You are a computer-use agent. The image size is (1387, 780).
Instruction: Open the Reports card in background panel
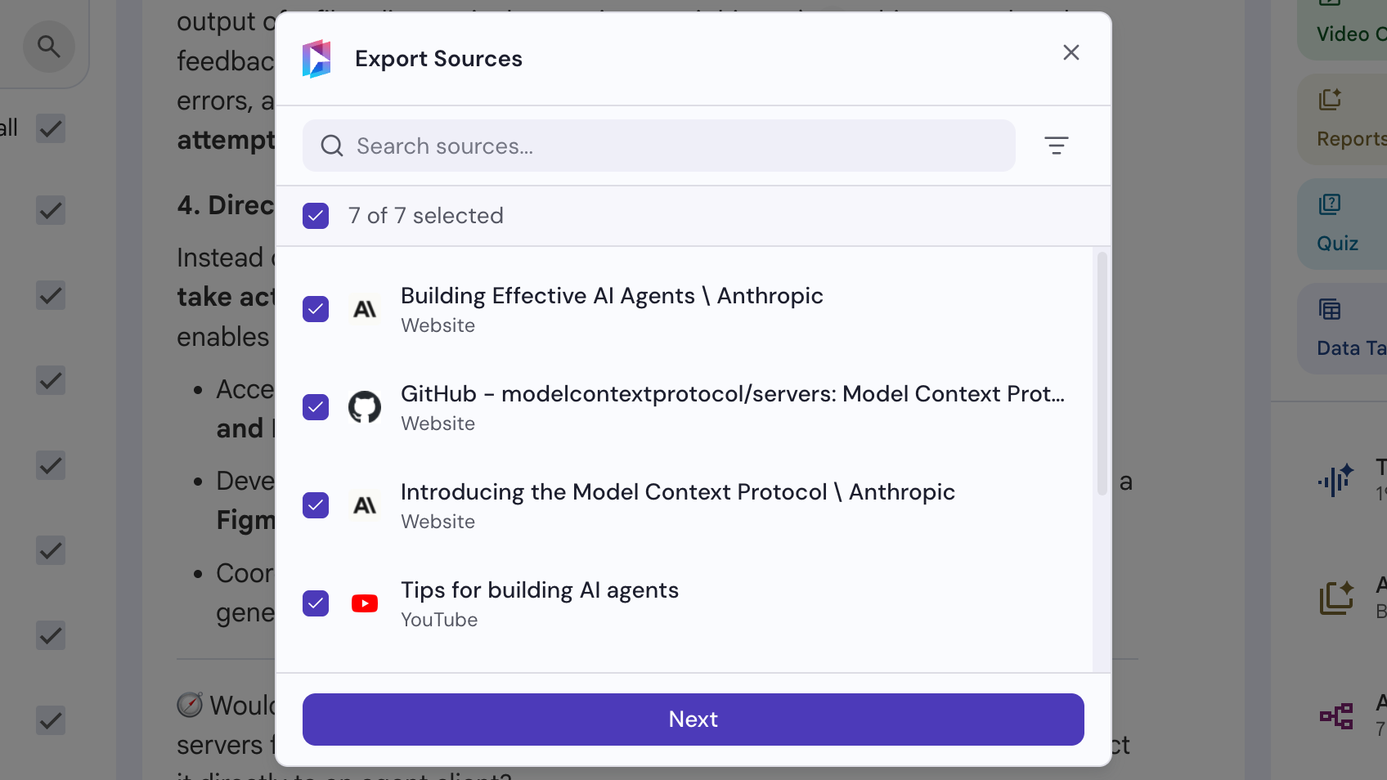1343,119
